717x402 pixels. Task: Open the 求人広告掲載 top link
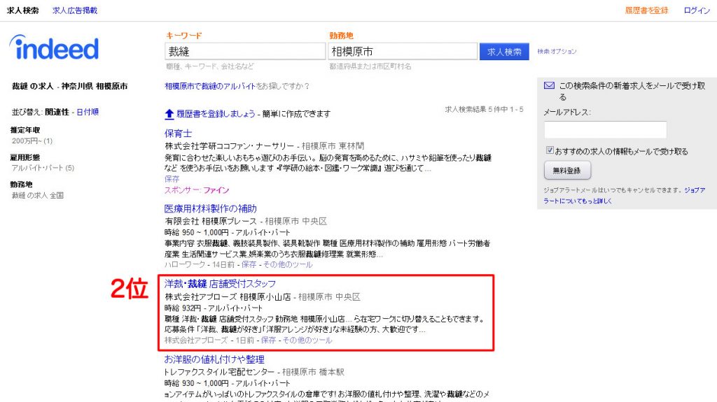[75, 10]
